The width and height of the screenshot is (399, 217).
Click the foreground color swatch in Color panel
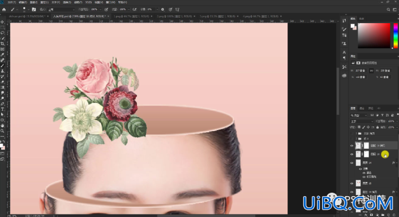(x=353, y=25)
